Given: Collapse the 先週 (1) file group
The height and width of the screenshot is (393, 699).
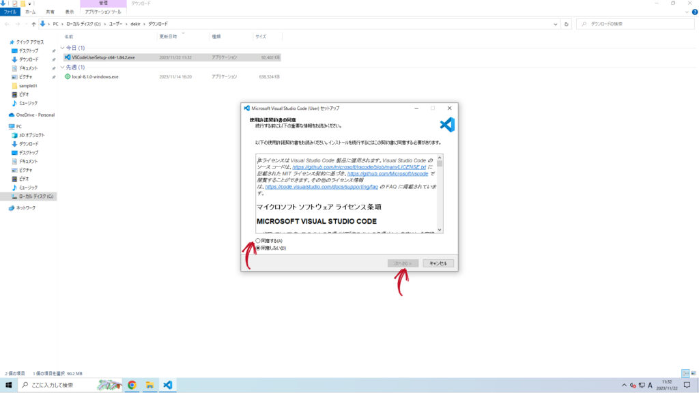Looking at the screenshot, I should [62, 68].
